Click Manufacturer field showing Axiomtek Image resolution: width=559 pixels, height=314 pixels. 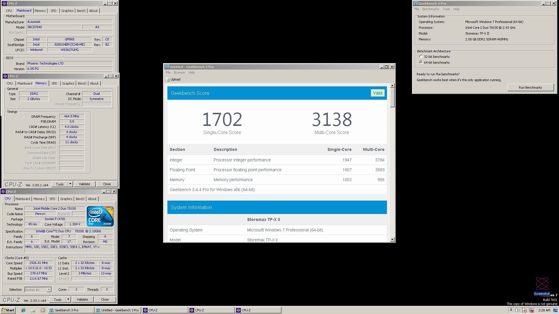click(69, 22)
